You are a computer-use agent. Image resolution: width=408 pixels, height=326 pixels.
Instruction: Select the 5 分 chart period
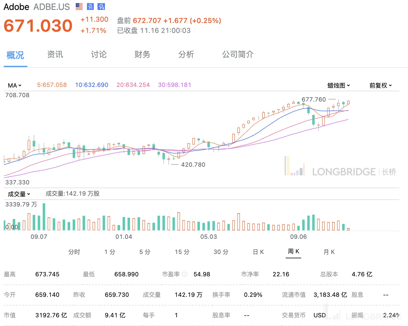[x=145, y=252]
